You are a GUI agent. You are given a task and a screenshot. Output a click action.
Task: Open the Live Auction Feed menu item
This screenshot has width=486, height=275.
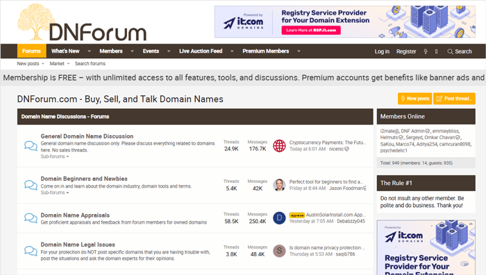pyautogui.click(x=201, y=51)
